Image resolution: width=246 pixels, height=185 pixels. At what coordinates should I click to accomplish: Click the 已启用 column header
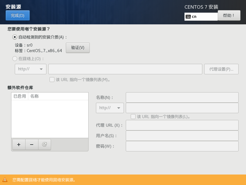20,96
